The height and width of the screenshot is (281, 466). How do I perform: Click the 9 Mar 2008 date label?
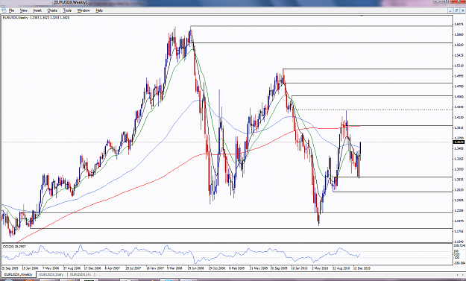(x=174, y=268)
